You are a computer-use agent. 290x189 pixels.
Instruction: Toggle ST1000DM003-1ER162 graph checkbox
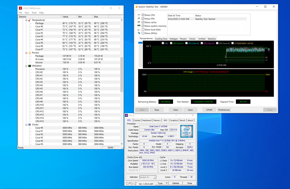(232, 43)
